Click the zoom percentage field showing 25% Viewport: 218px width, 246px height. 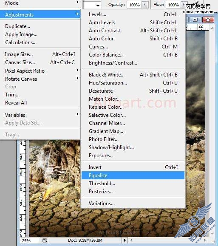tap(29, 240)
